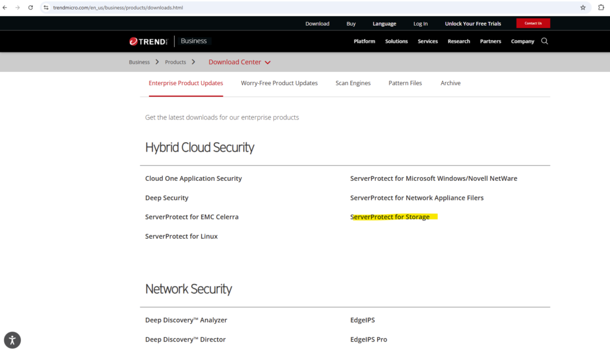
Task: Open the browser extensions puzzle icon
Action: click(x=601, y=8)
